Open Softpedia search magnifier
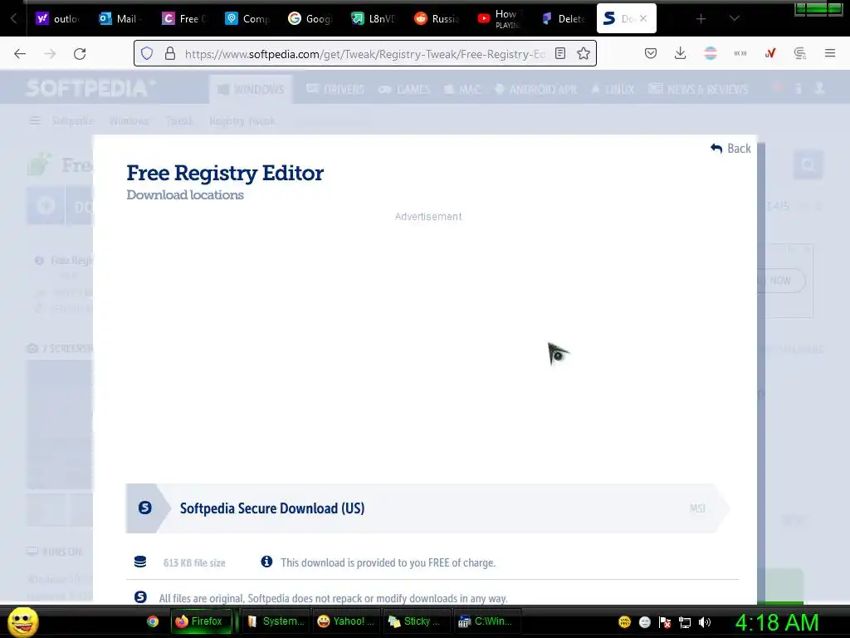 [x=808, y=165]
